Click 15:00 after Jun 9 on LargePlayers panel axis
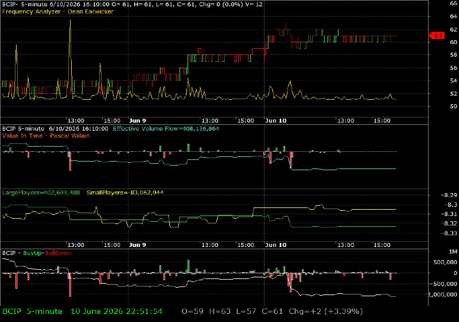 (246, 245)
